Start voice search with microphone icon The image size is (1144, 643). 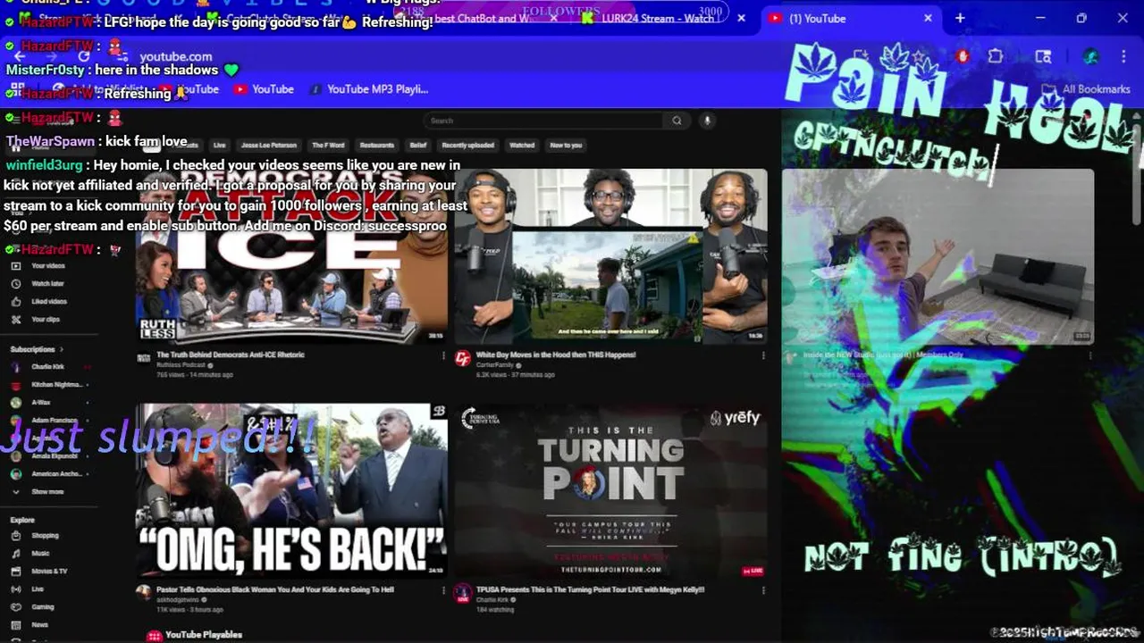pyautogui.click(x=706, y=121)
